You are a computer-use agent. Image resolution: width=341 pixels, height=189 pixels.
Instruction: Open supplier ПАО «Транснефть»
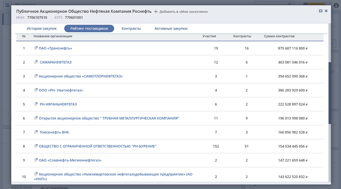coord(55,48)
